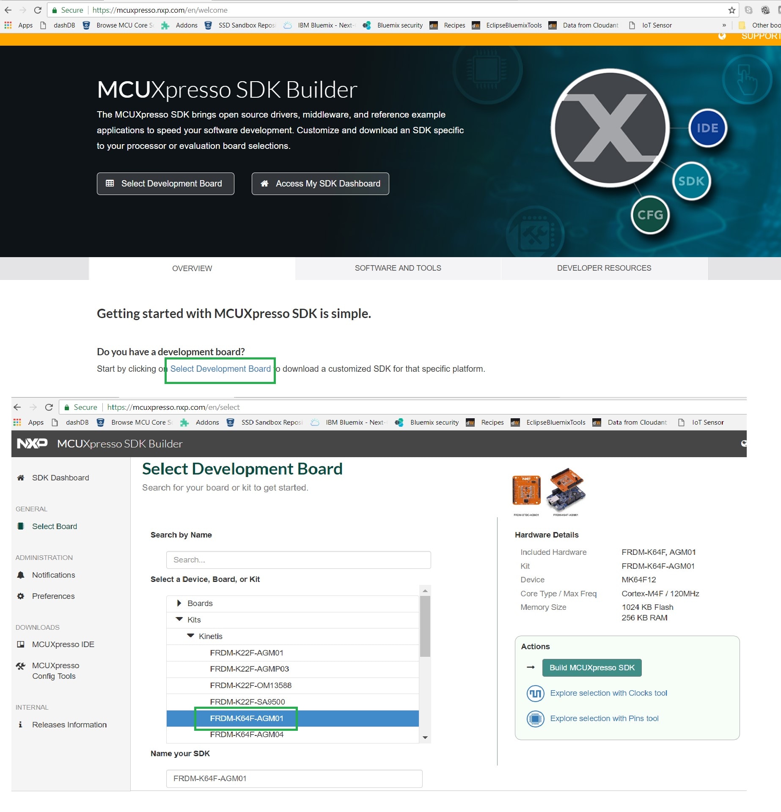This screenshot has width=781, height=812.
Task: Click the MCUXpresso IDE download icon
Action: click(x=20, y=644)
